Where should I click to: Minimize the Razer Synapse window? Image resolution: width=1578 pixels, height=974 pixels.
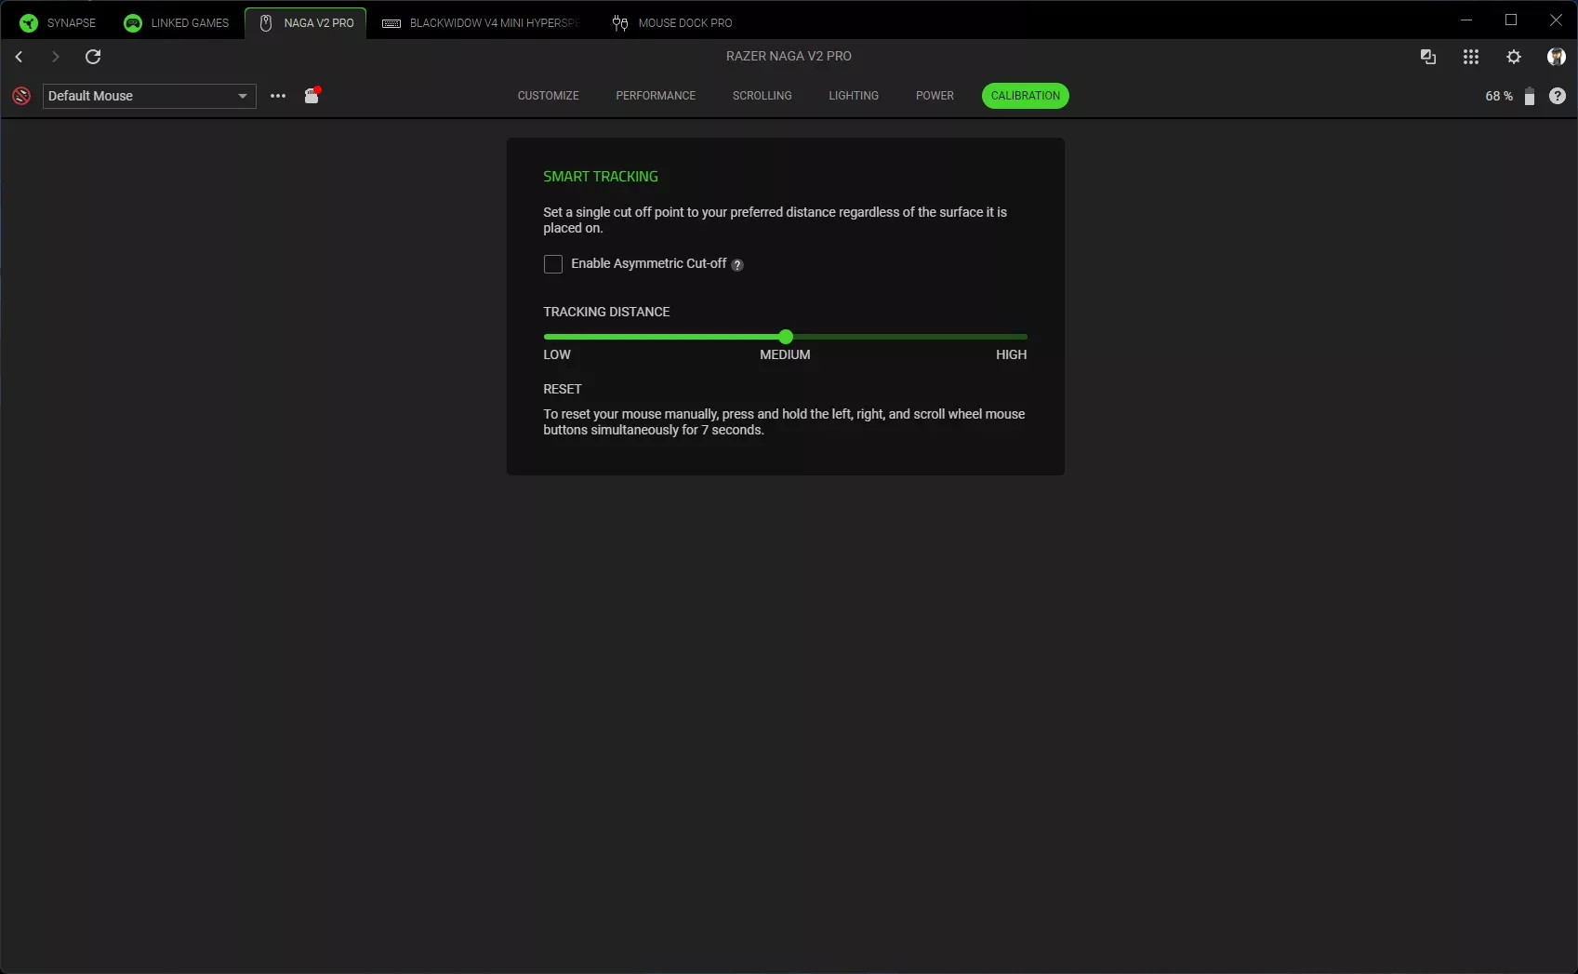click(1466, 20)
